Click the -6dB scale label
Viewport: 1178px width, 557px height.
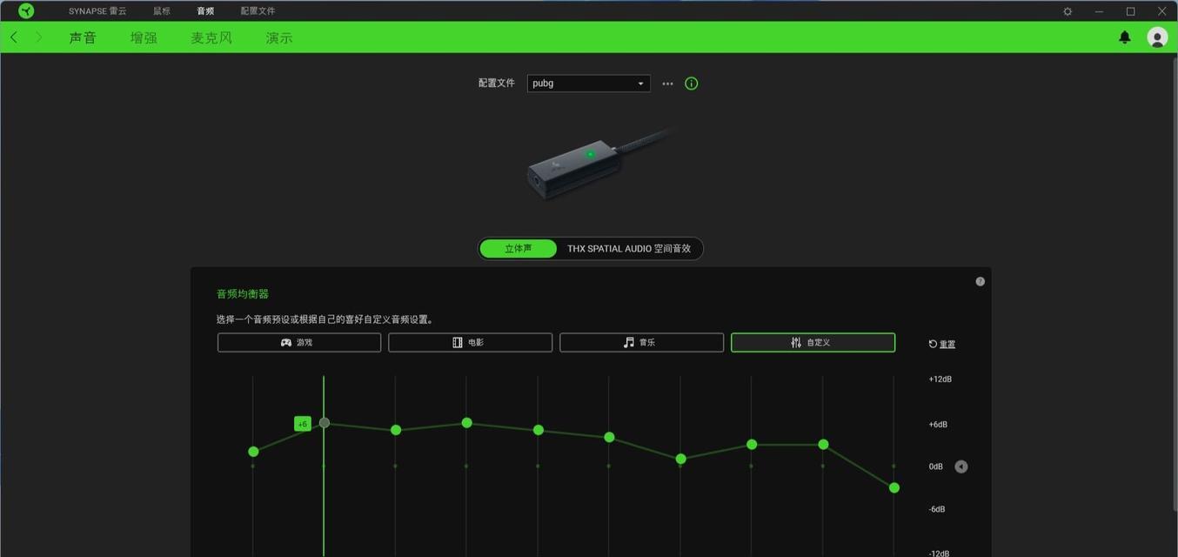937,509
